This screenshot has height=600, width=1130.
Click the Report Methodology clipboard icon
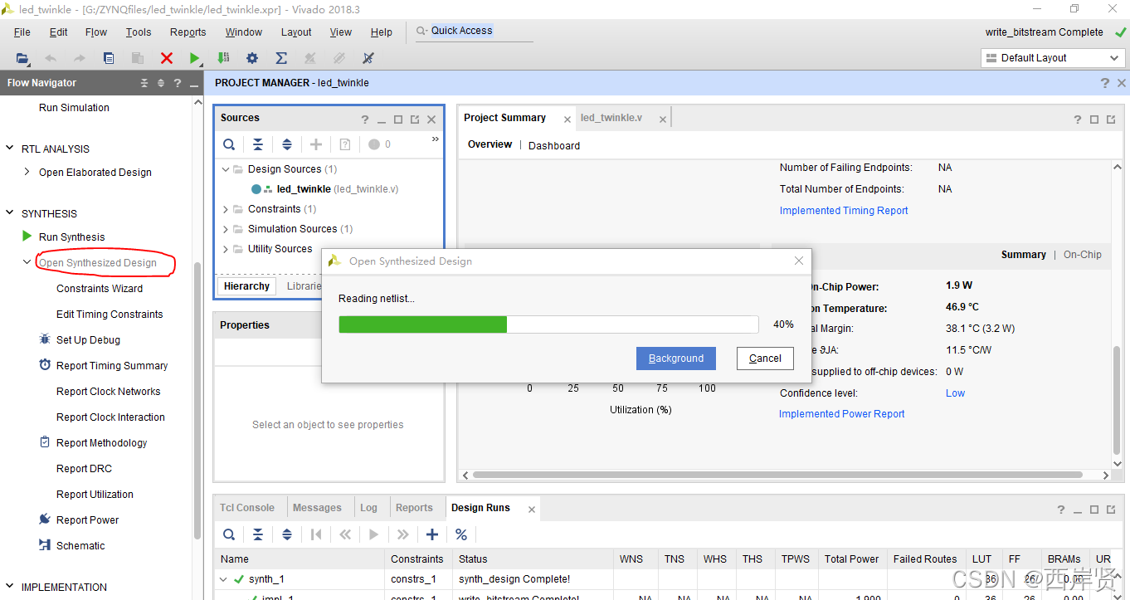45,442
